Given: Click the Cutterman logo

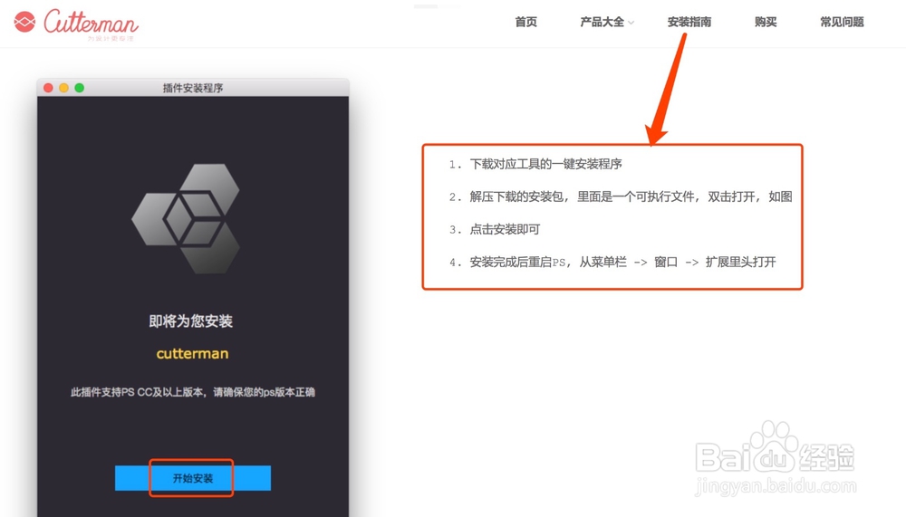Looking at the screenshot, I should click(x=76, y=24).
